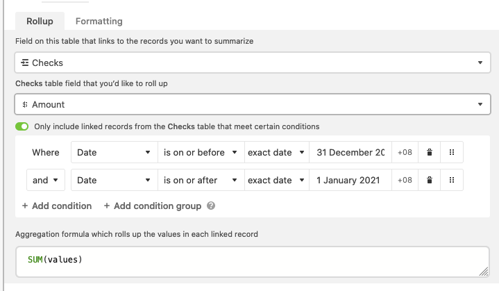Select the Rollup tab
Image resolution: width=499 pixels, height=291 pixels.
click(x=40, y=21)
